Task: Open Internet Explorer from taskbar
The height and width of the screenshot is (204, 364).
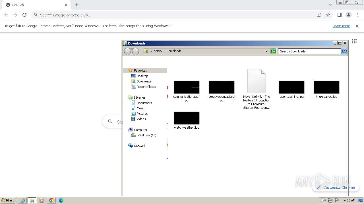Action: pyautogui.click(x=22, y=200)
